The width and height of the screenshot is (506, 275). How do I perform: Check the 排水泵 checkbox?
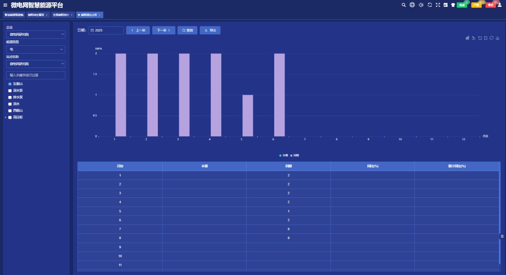(x=10, y=97)
